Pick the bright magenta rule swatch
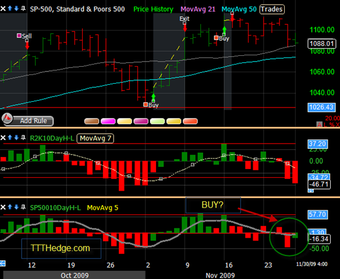This screenshot has width=340, height=279. tap(108, 121)
